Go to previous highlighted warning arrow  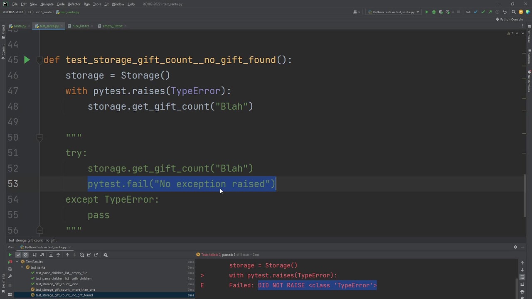[517, 33]
